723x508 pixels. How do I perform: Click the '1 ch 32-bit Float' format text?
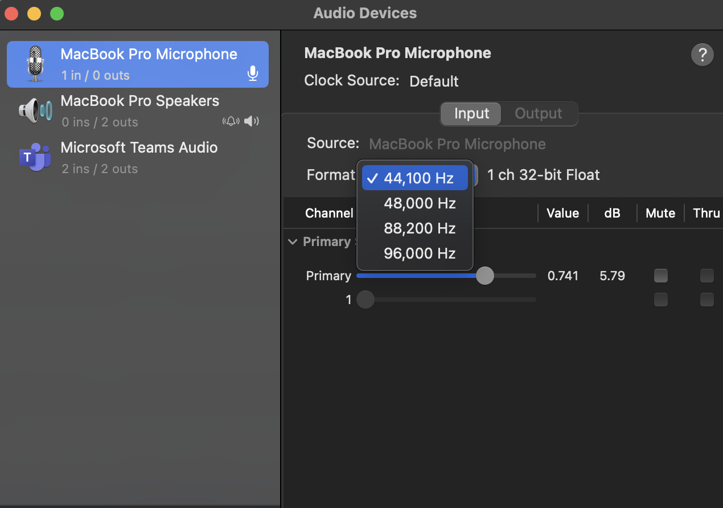543,175
